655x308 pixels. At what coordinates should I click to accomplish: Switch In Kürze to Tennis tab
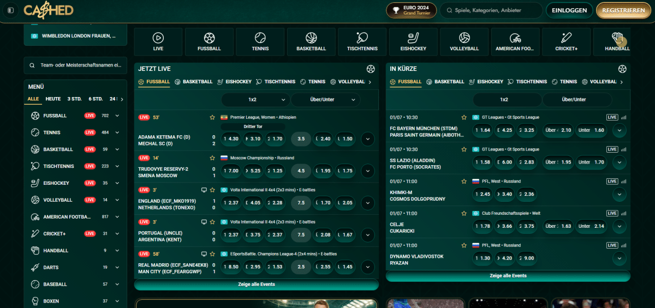pyautogui.click(x=564, y=82)
